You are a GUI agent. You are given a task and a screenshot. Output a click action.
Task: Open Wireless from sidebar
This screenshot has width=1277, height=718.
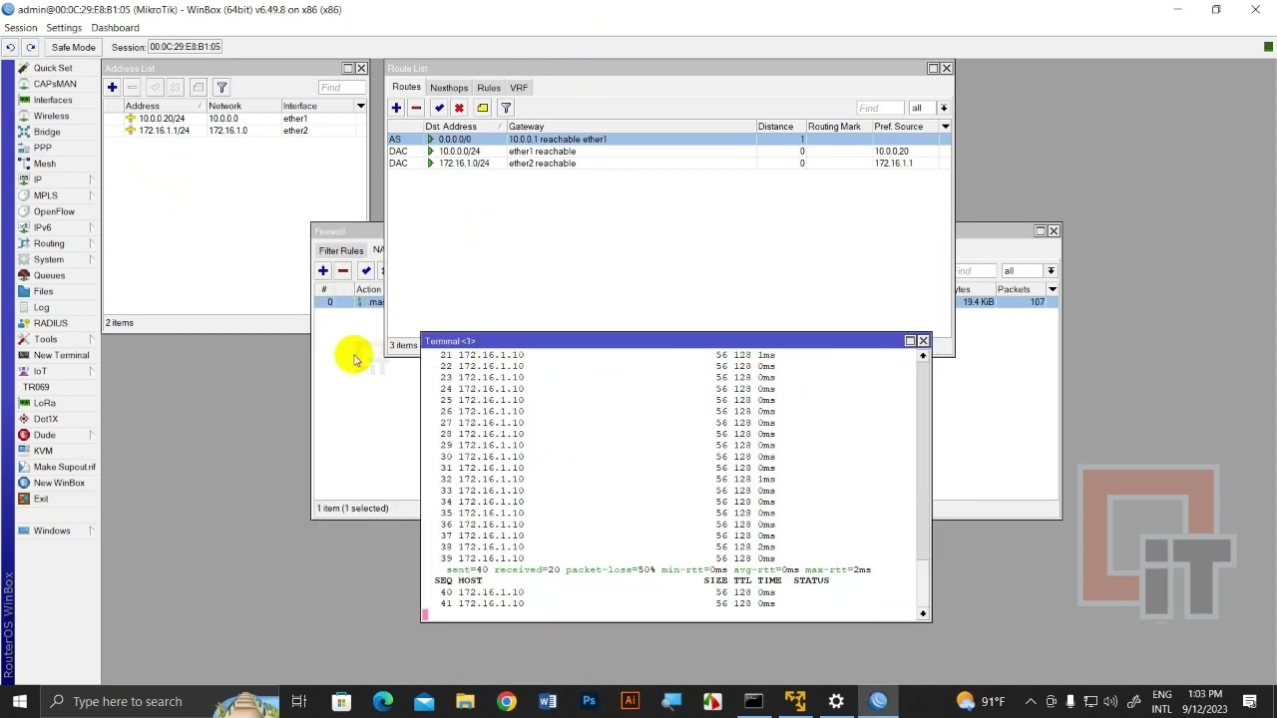click(x=51, y=116)
